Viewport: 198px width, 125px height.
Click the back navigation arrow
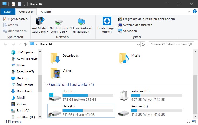[5, 44]
